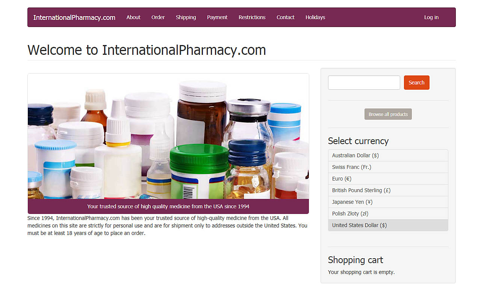View the Restrictions page
This screenshot has height=304, width=481.
252,17
